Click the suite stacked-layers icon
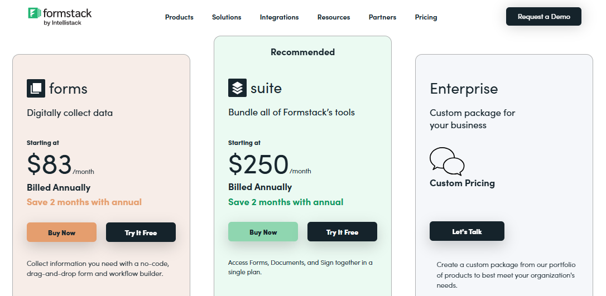The image size is (606, 296). coord(237,88)
